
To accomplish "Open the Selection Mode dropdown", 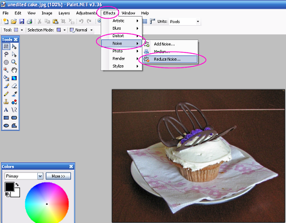I will (65, 30).
